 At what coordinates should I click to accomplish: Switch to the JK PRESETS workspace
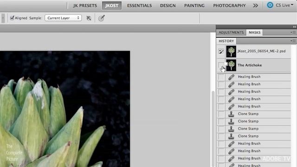(x=85, y=6)
